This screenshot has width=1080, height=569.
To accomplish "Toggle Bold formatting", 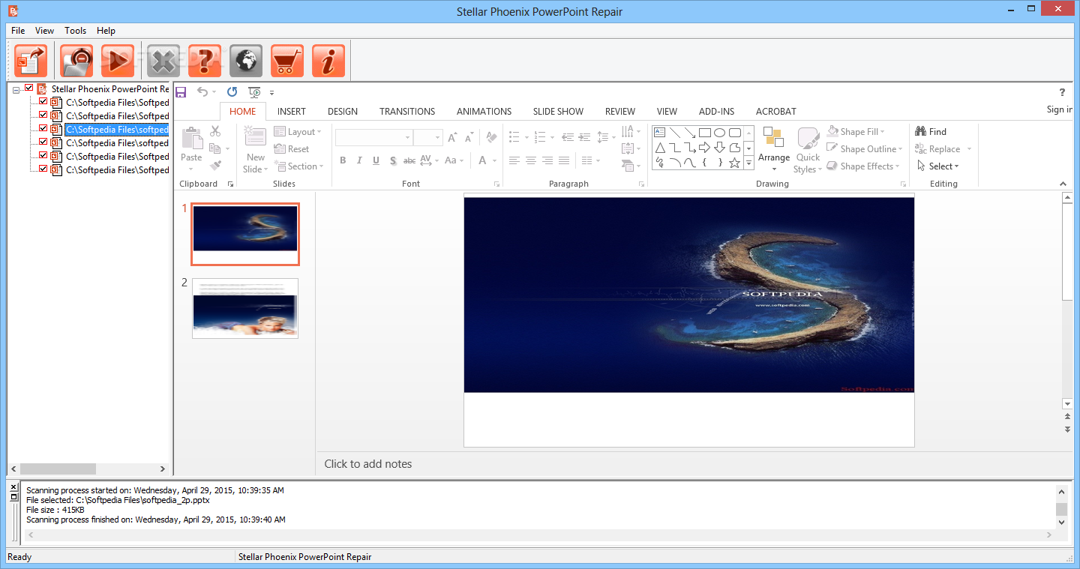I will point(343,160).
